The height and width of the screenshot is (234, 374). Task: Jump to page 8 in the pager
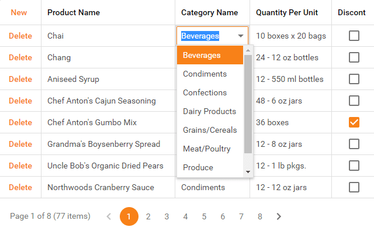pyautogui.click(x=259, y=216)
